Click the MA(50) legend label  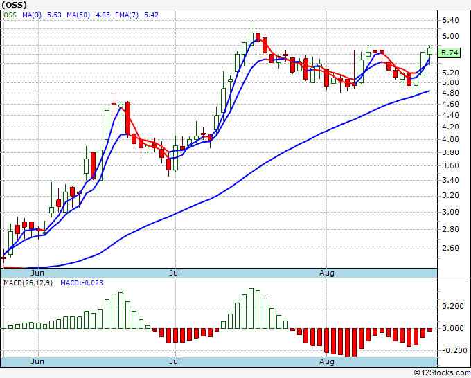78,15
